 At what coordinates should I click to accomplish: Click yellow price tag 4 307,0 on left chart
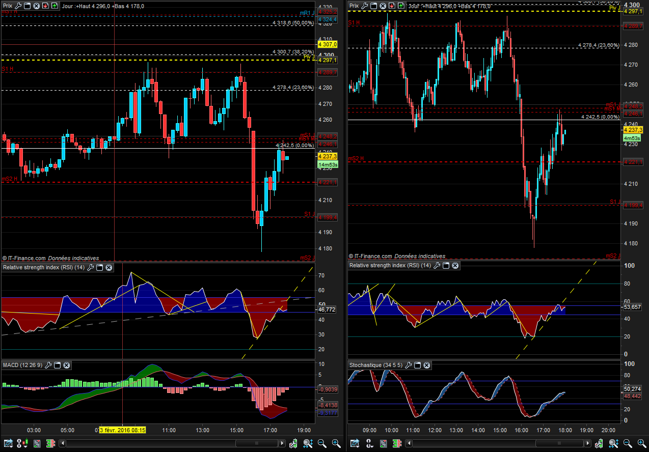point(328,44)
